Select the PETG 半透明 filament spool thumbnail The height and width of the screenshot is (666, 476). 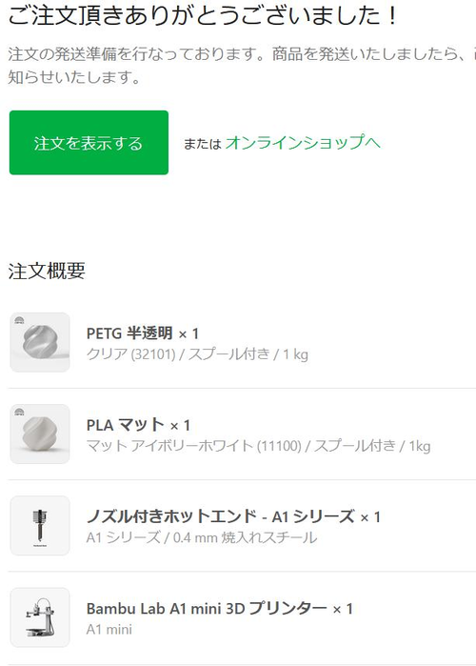(x=40, y=342)
